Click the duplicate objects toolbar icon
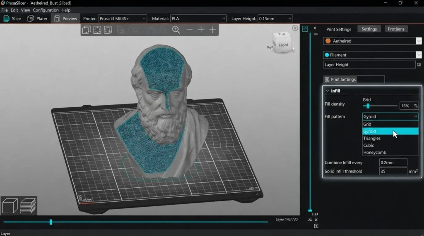 pyautogui.click(x=86, y=30)
